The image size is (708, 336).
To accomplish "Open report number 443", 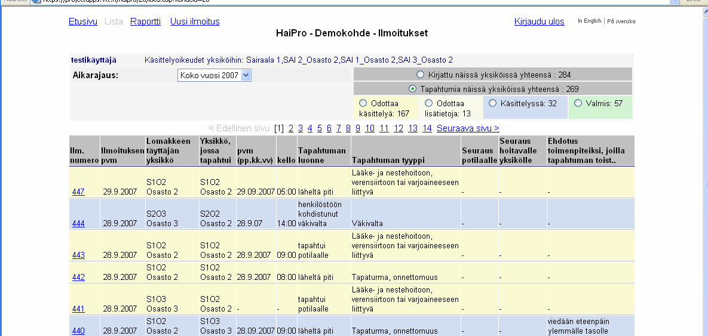I will click(x=78, y=255).
